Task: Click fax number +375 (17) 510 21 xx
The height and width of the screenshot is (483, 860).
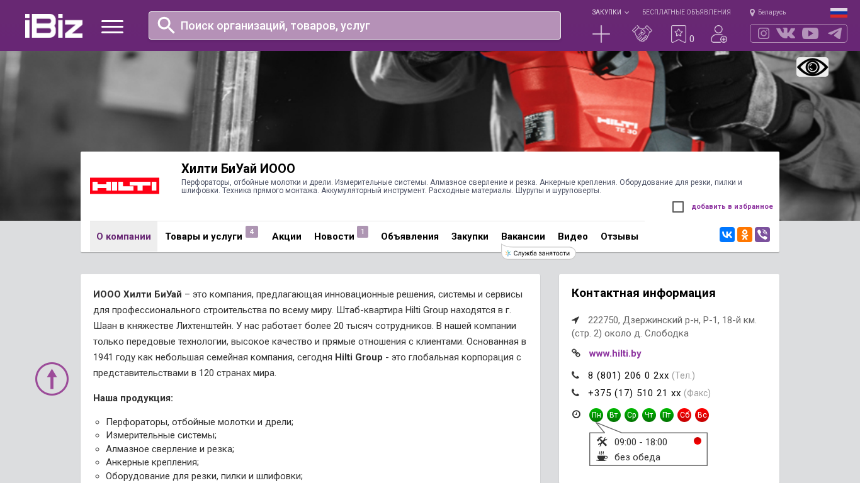Action: point(635,393)
